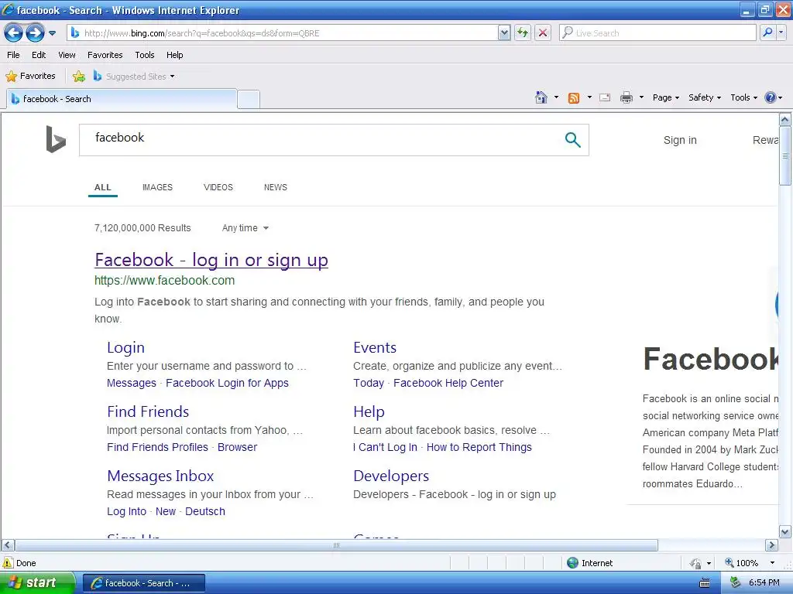This screenshot has height=594, width=793.
Task: Click the vertical scrollbar up arrow
Action: [785, 120]
